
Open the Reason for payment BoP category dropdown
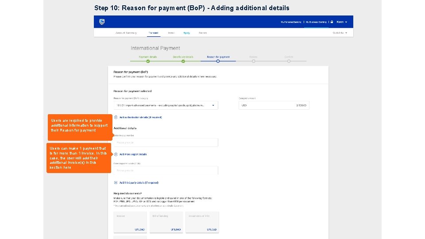coord(166,105)
